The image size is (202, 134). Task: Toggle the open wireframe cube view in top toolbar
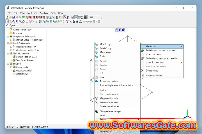[82, 17]
